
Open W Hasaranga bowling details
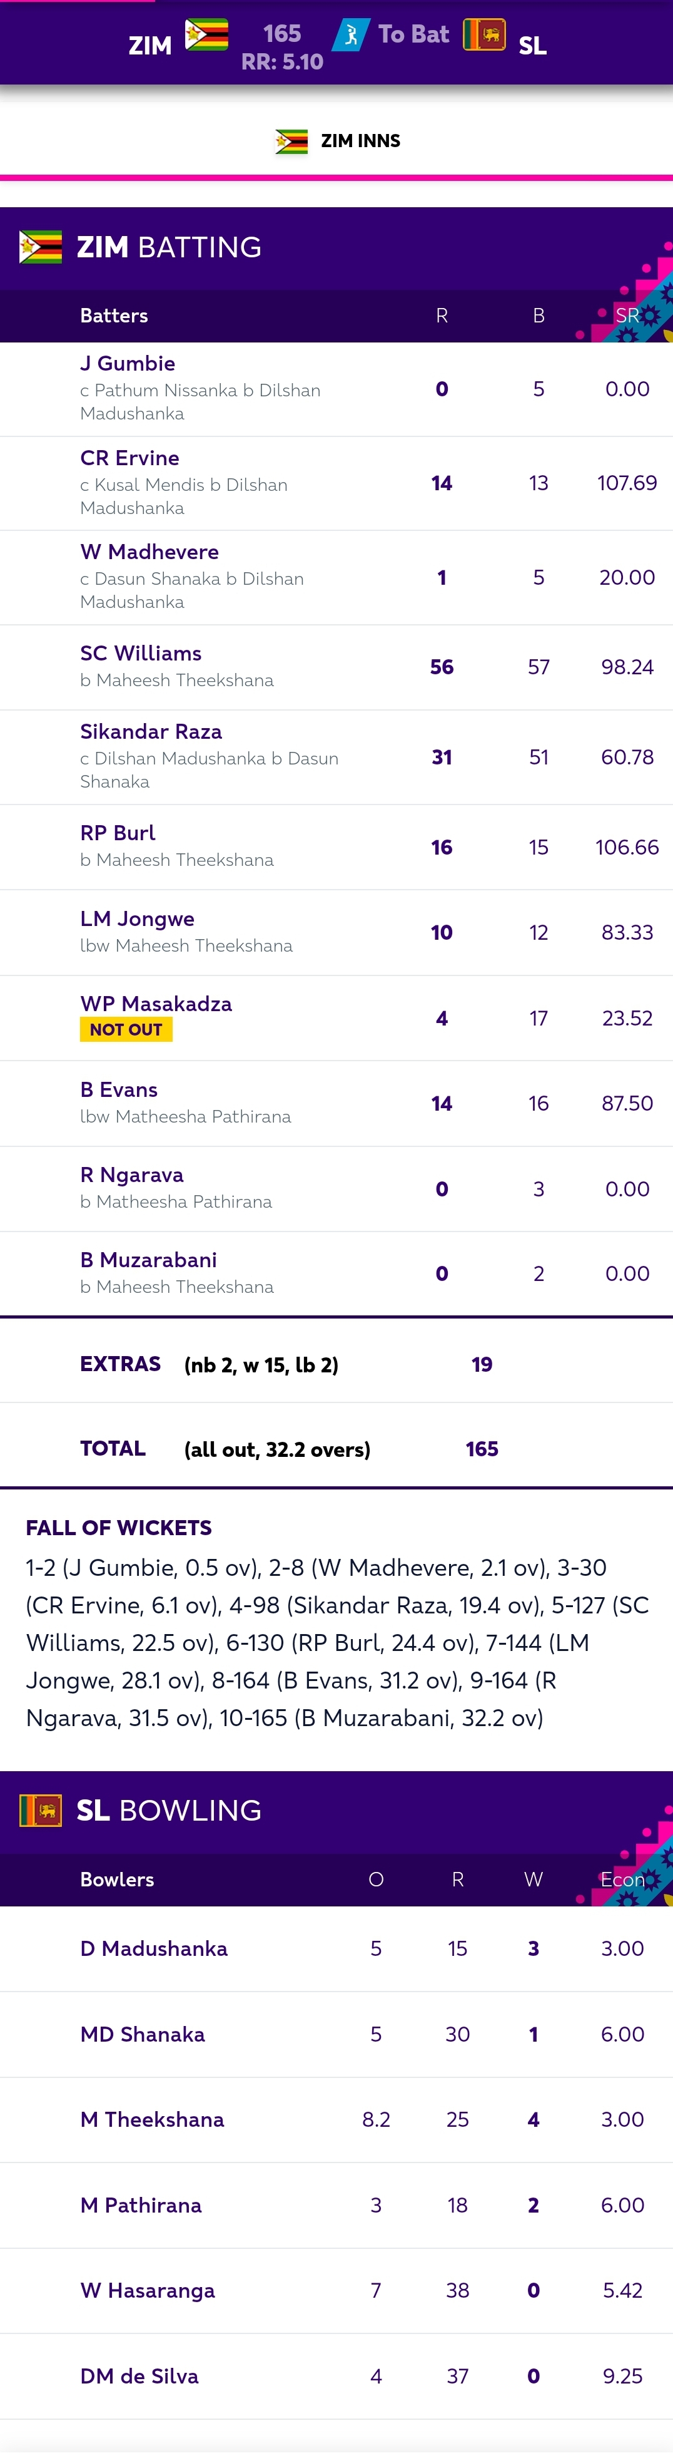(148, 2290)
